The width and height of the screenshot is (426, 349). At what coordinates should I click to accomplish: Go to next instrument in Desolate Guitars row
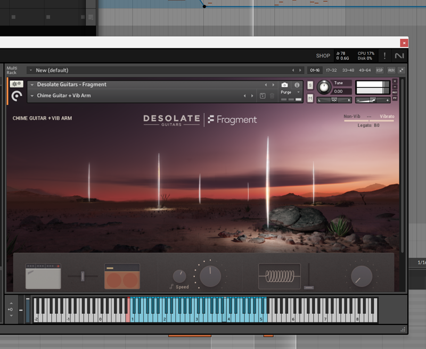(x=273, y=85)
